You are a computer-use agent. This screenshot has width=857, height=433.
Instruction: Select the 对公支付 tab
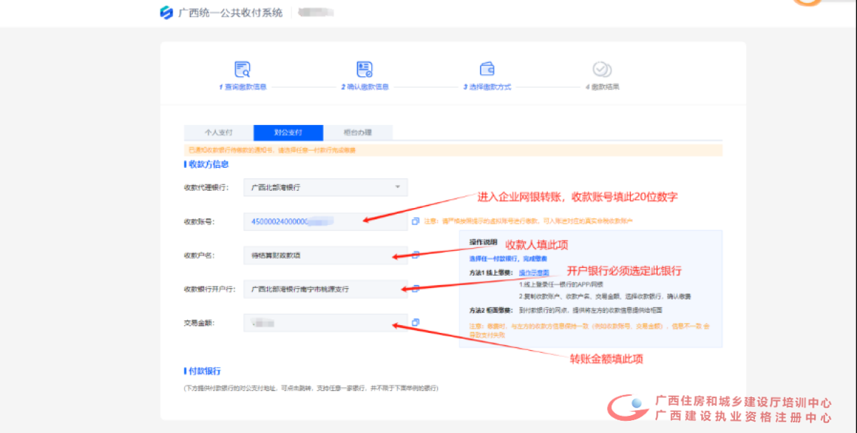(x=288, y=132)
